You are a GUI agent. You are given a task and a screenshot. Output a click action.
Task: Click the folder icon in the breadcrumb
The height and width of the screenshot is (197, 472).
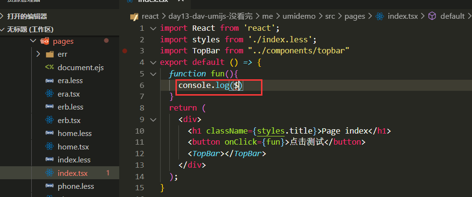134,16
